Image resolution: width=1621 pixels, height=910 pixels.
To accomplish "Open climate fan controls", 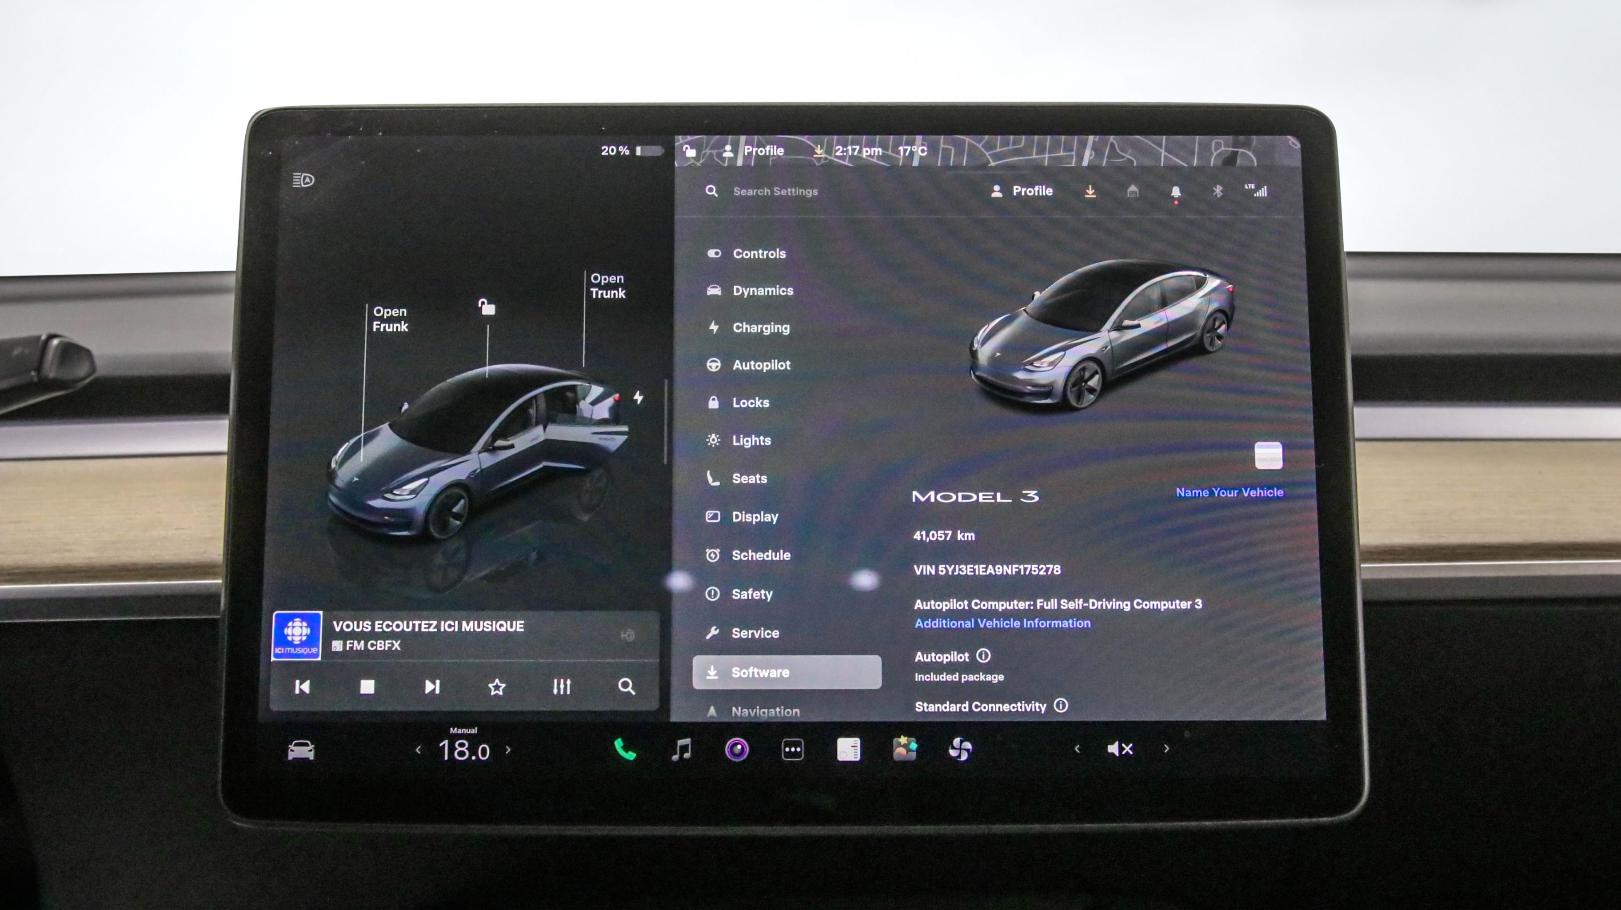I will (x=960, y=750).
